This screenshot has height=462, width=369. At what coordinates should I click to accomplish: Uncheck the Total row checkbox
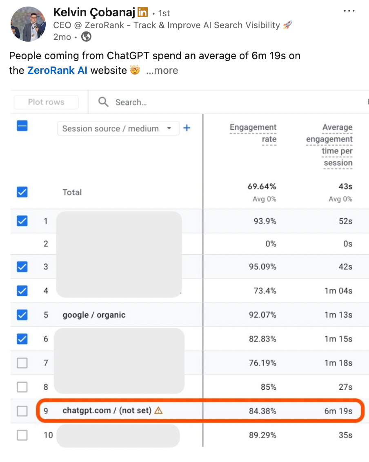(x=22, y=192)
